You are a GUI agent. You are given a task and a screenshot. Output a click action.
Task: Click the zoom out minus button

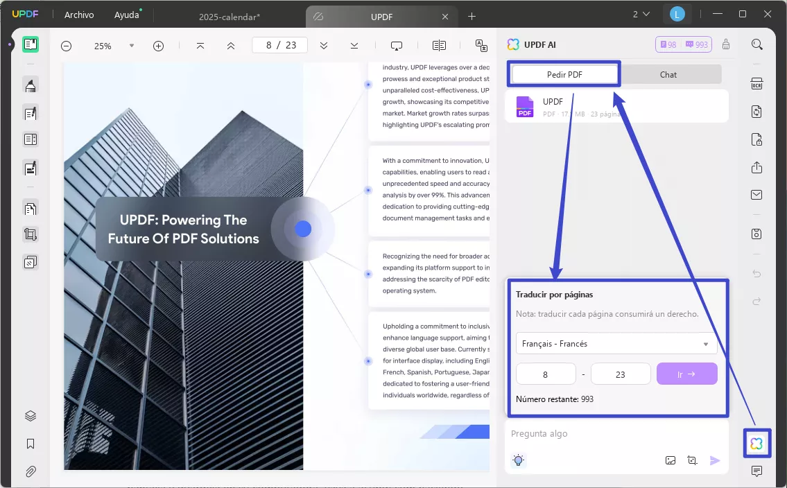[x=66, y=46]
